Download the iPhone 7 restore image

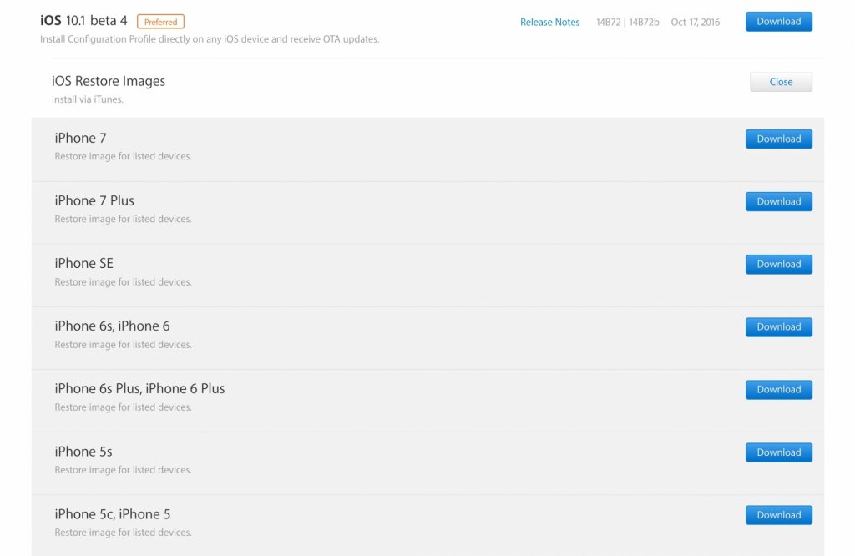click(778, 139)
